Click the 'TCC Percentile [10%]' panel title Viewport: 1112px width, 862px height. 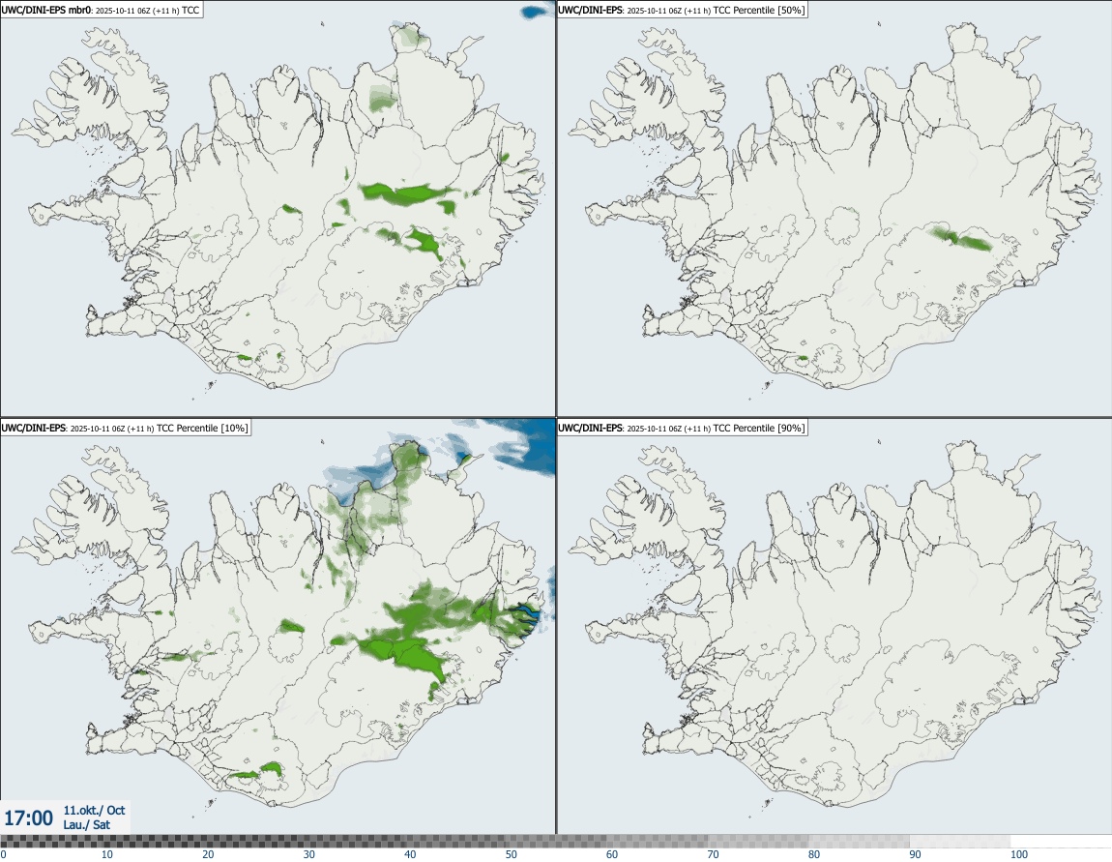tap(125, 428)
